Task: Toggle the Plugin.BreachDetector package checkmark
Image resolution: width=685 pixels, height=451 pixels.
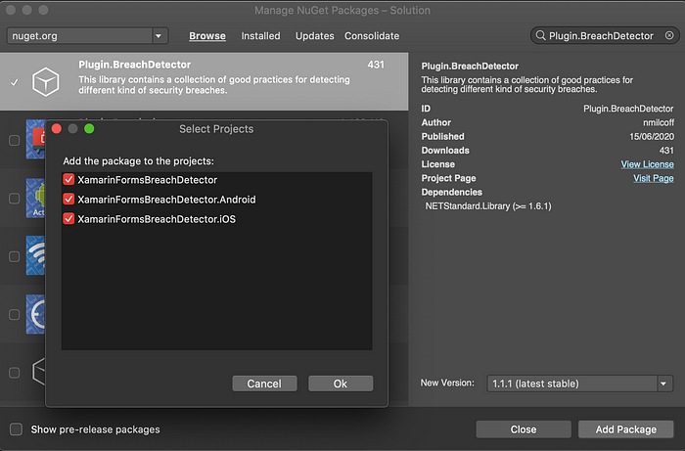Action: point(15,82)
